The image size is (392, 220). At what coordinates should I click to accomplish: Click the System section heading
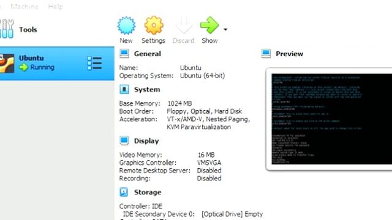[147, 90]
